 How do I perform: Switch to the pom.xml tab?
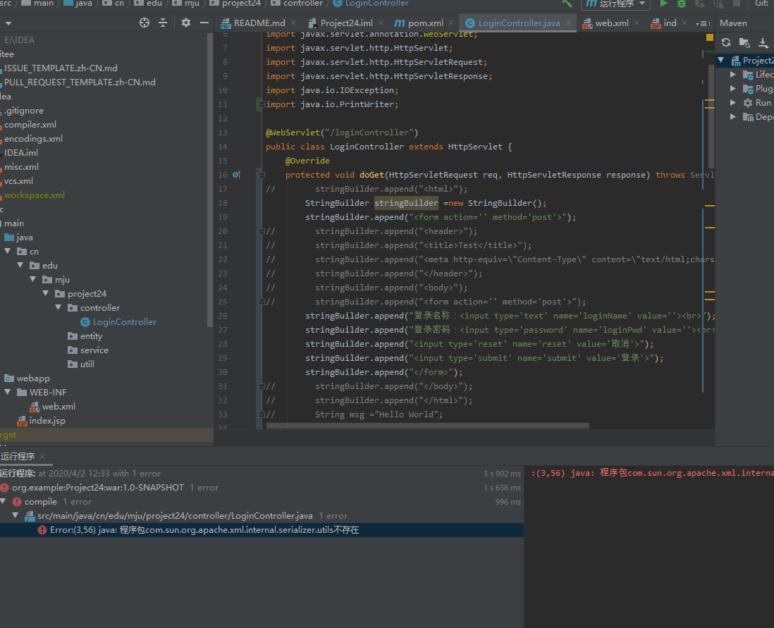pos(426,23)
